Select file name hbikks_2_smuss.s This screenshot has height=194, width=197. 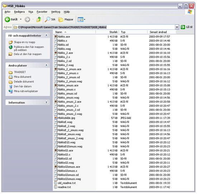point(68,73)
